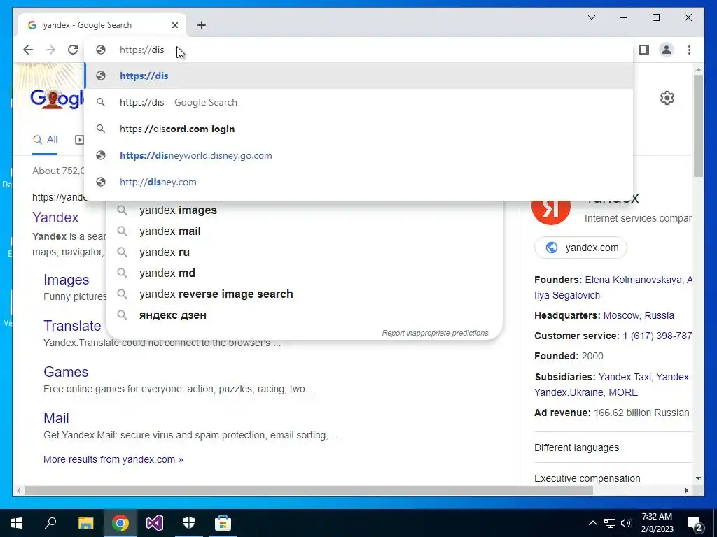
Task: Show hidden tray icons chevron
Action: [592, 523]
